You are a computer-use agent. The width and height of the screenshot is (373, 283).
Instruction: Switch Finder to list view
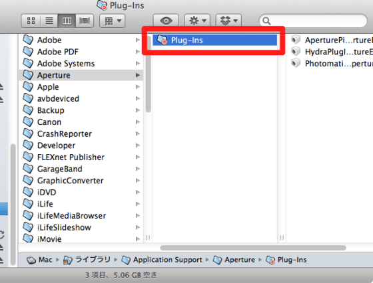pos(49,21)
